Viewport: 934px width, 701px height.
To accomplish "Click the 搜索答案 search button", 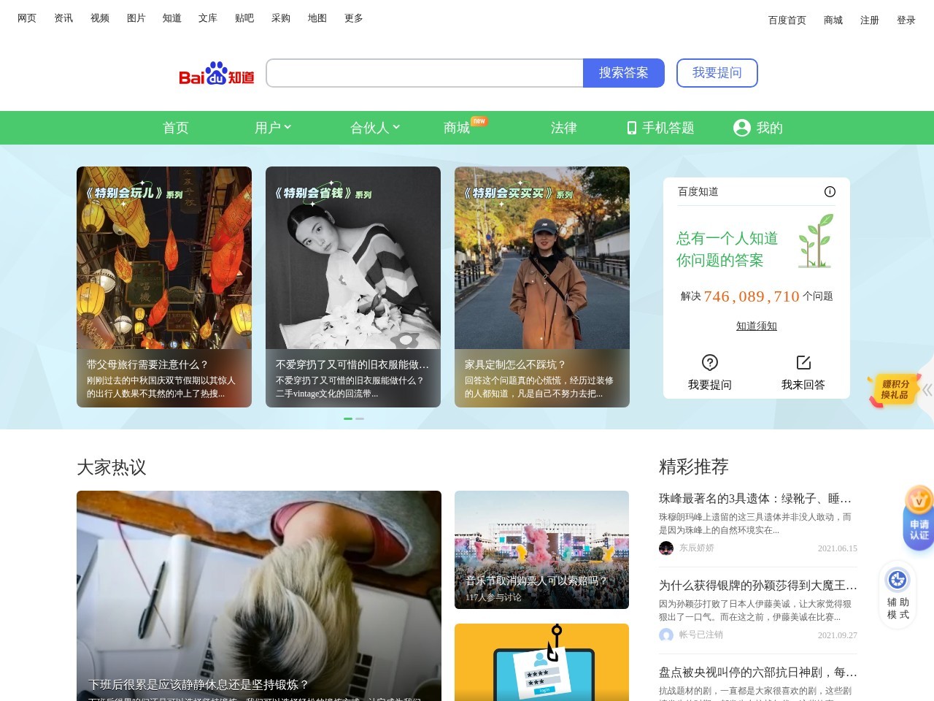I will point(624,73).
